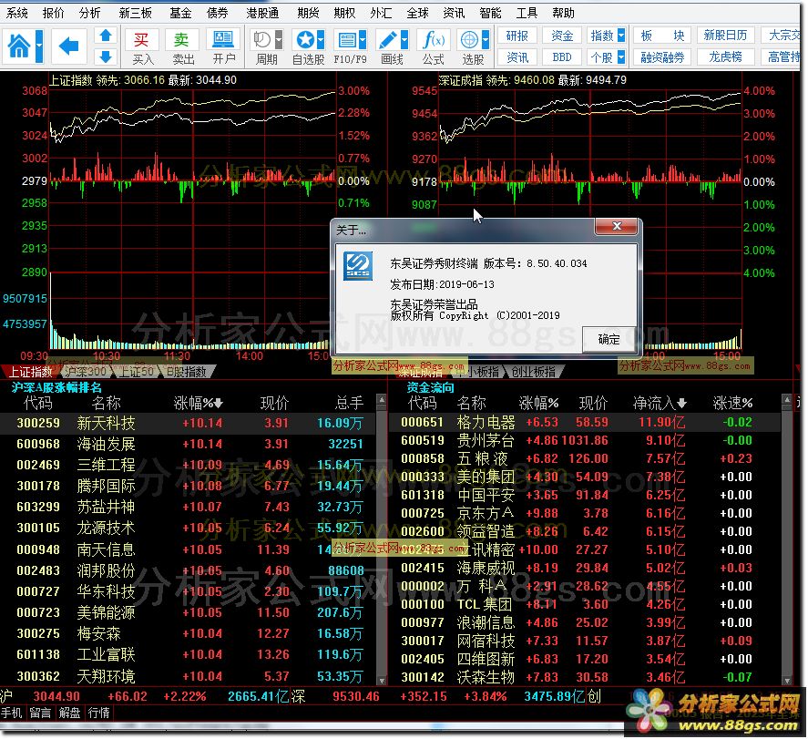Viewport: 808px width, 739px height.
Task: Open the 分析 menu
Action: coord(89,13)
